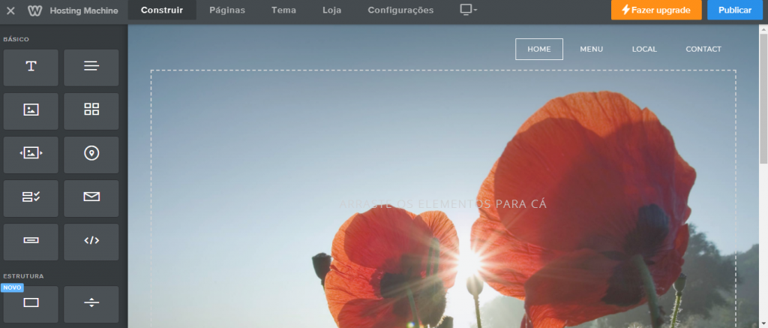768x328 pixels.
Task: Click the scrollbar up arrow
Action: 763,29
